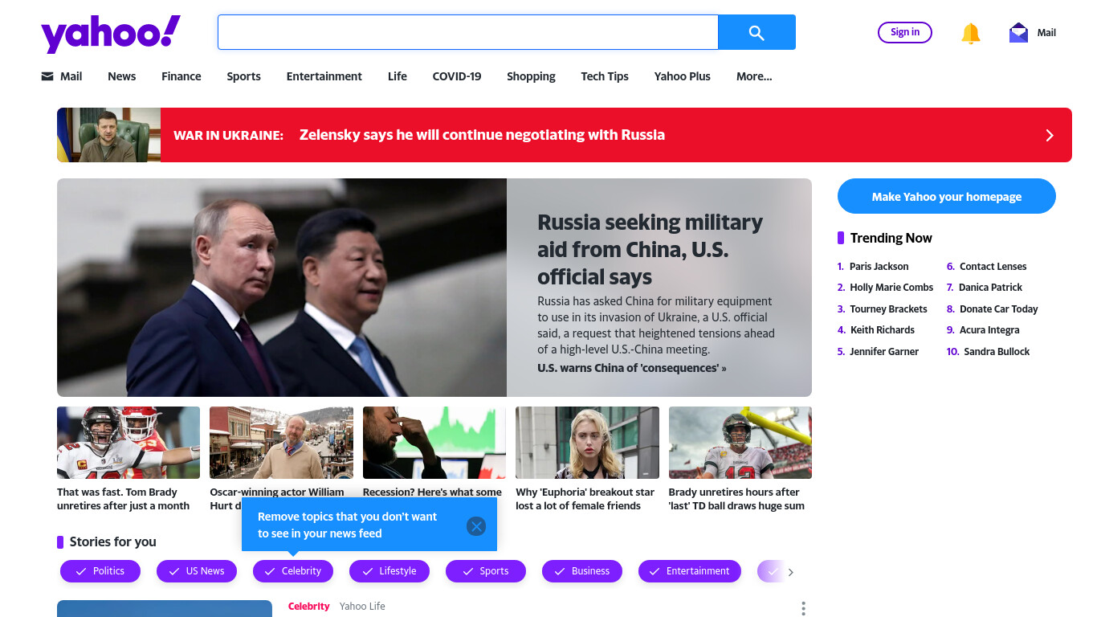Open trending topic Paris Jackson
1097x617 pixels.
tap(879, 266)
